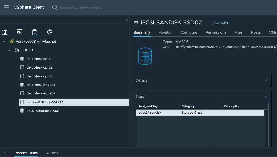277x157 pixels.
Task: Click the SDDC3 datacenter icon
Action: 17,50
